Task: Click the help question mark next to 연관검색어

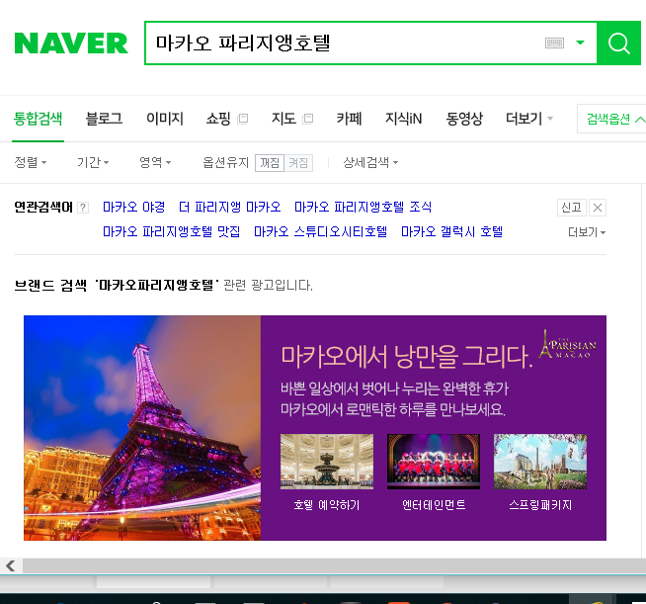Action: coord(83,208)
